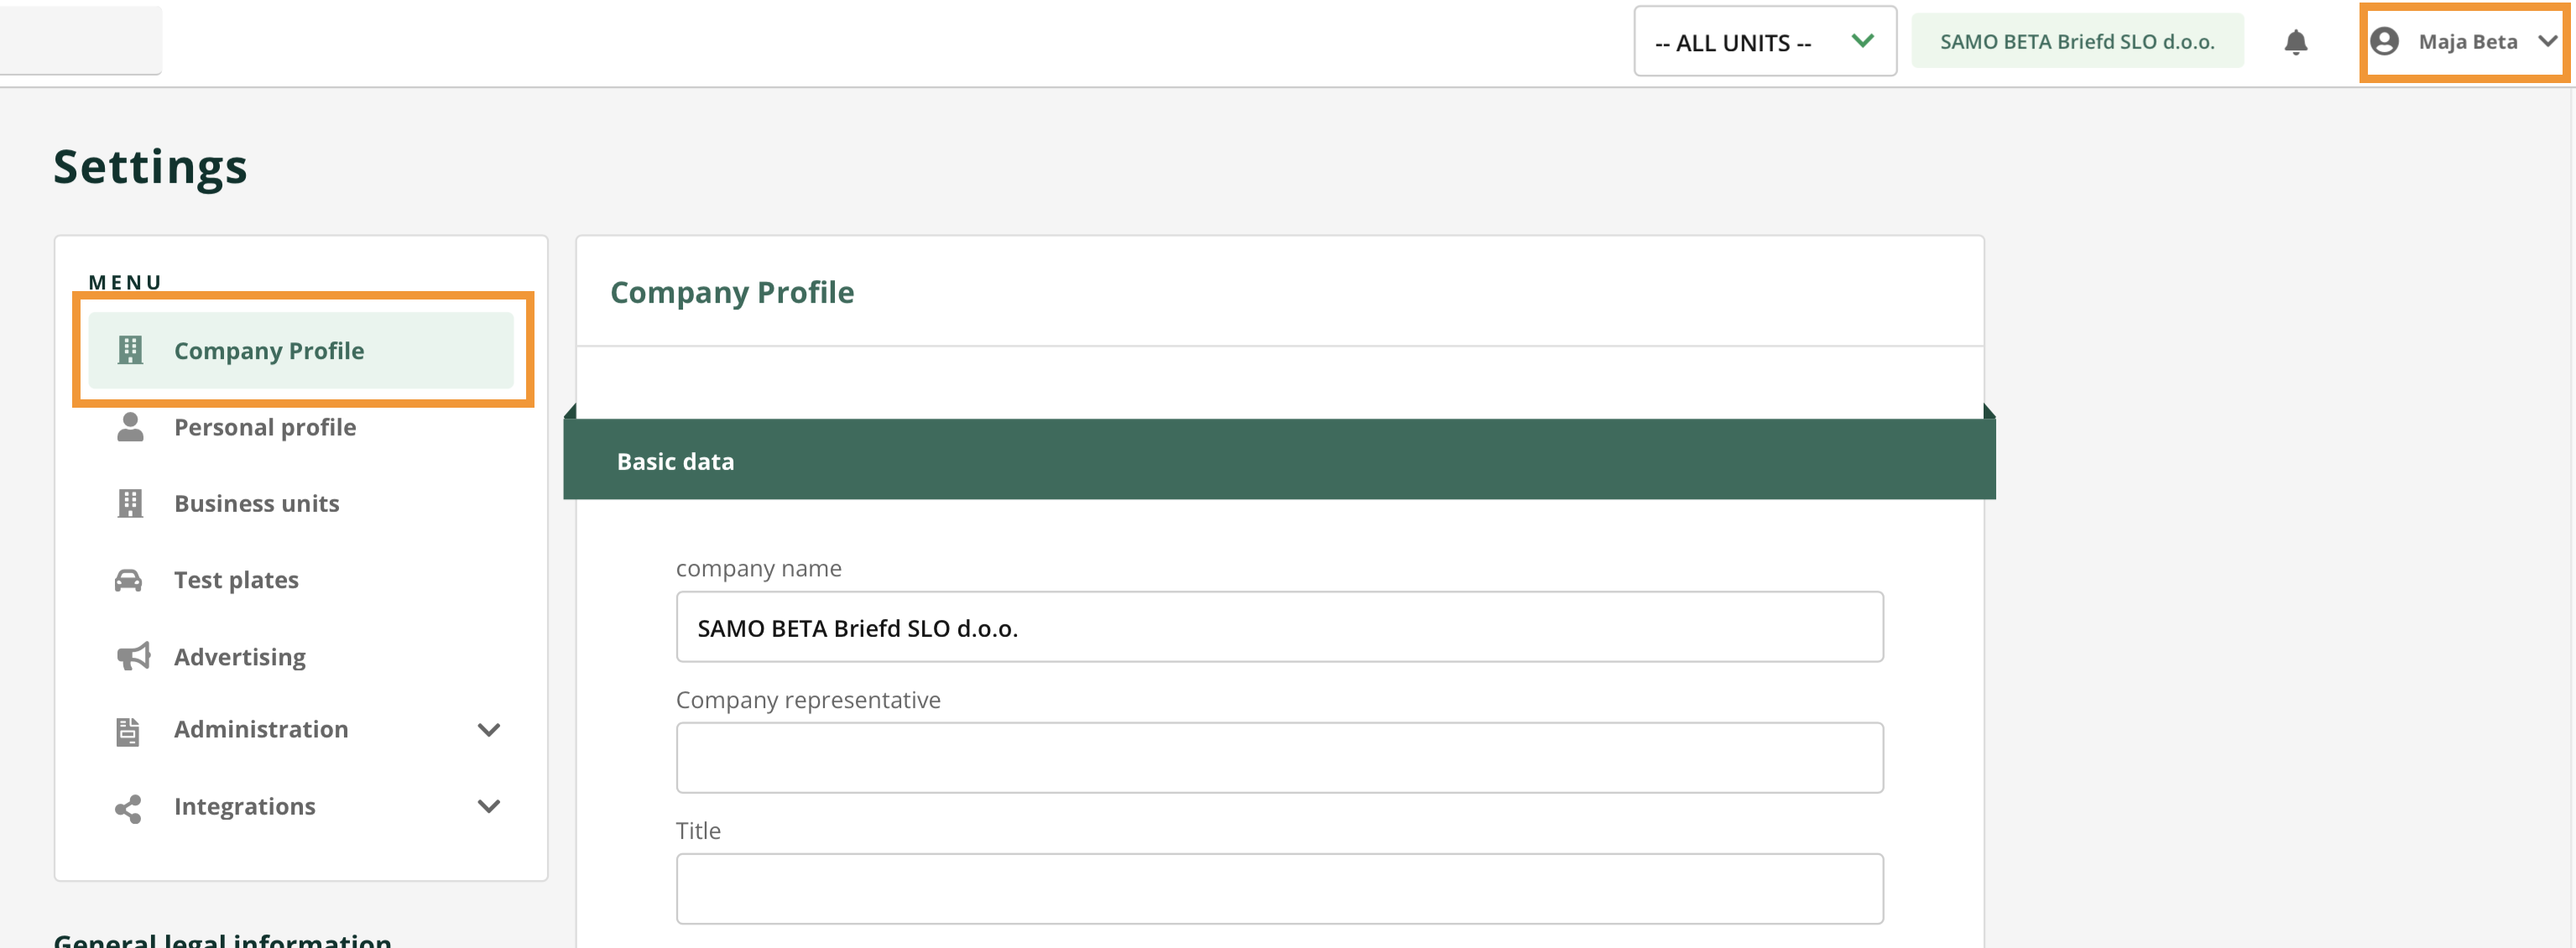This screenshot has width=2576, height=948.
Task: Open the Advertising menu entry
Action: [240, 657]
